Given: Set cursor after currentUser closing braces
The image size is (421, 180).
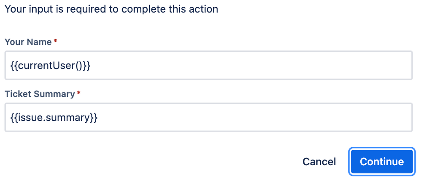Looking at the screenshot, I should point(91,66).
